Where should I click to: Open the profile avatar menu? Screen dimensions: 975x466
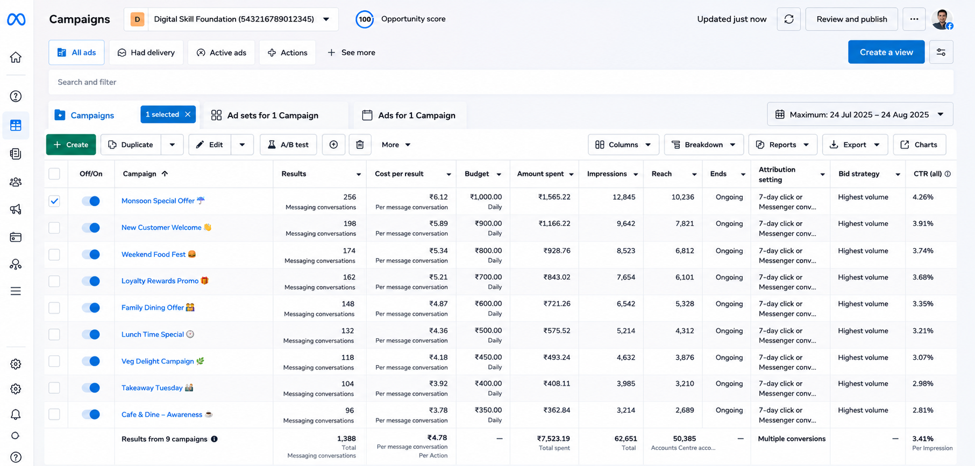942,19
